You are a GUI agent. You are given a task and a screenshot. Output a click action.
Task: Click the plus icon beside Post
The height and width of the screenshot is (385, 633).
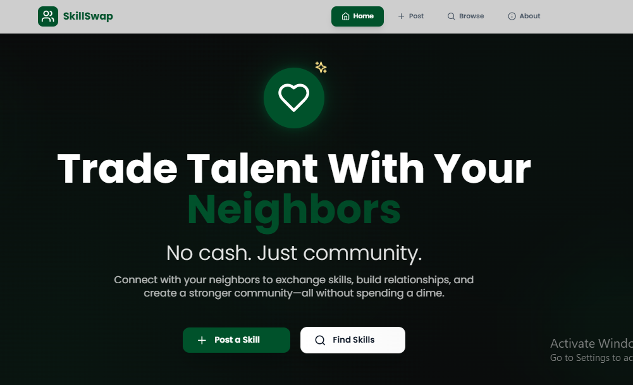point(401,16)
